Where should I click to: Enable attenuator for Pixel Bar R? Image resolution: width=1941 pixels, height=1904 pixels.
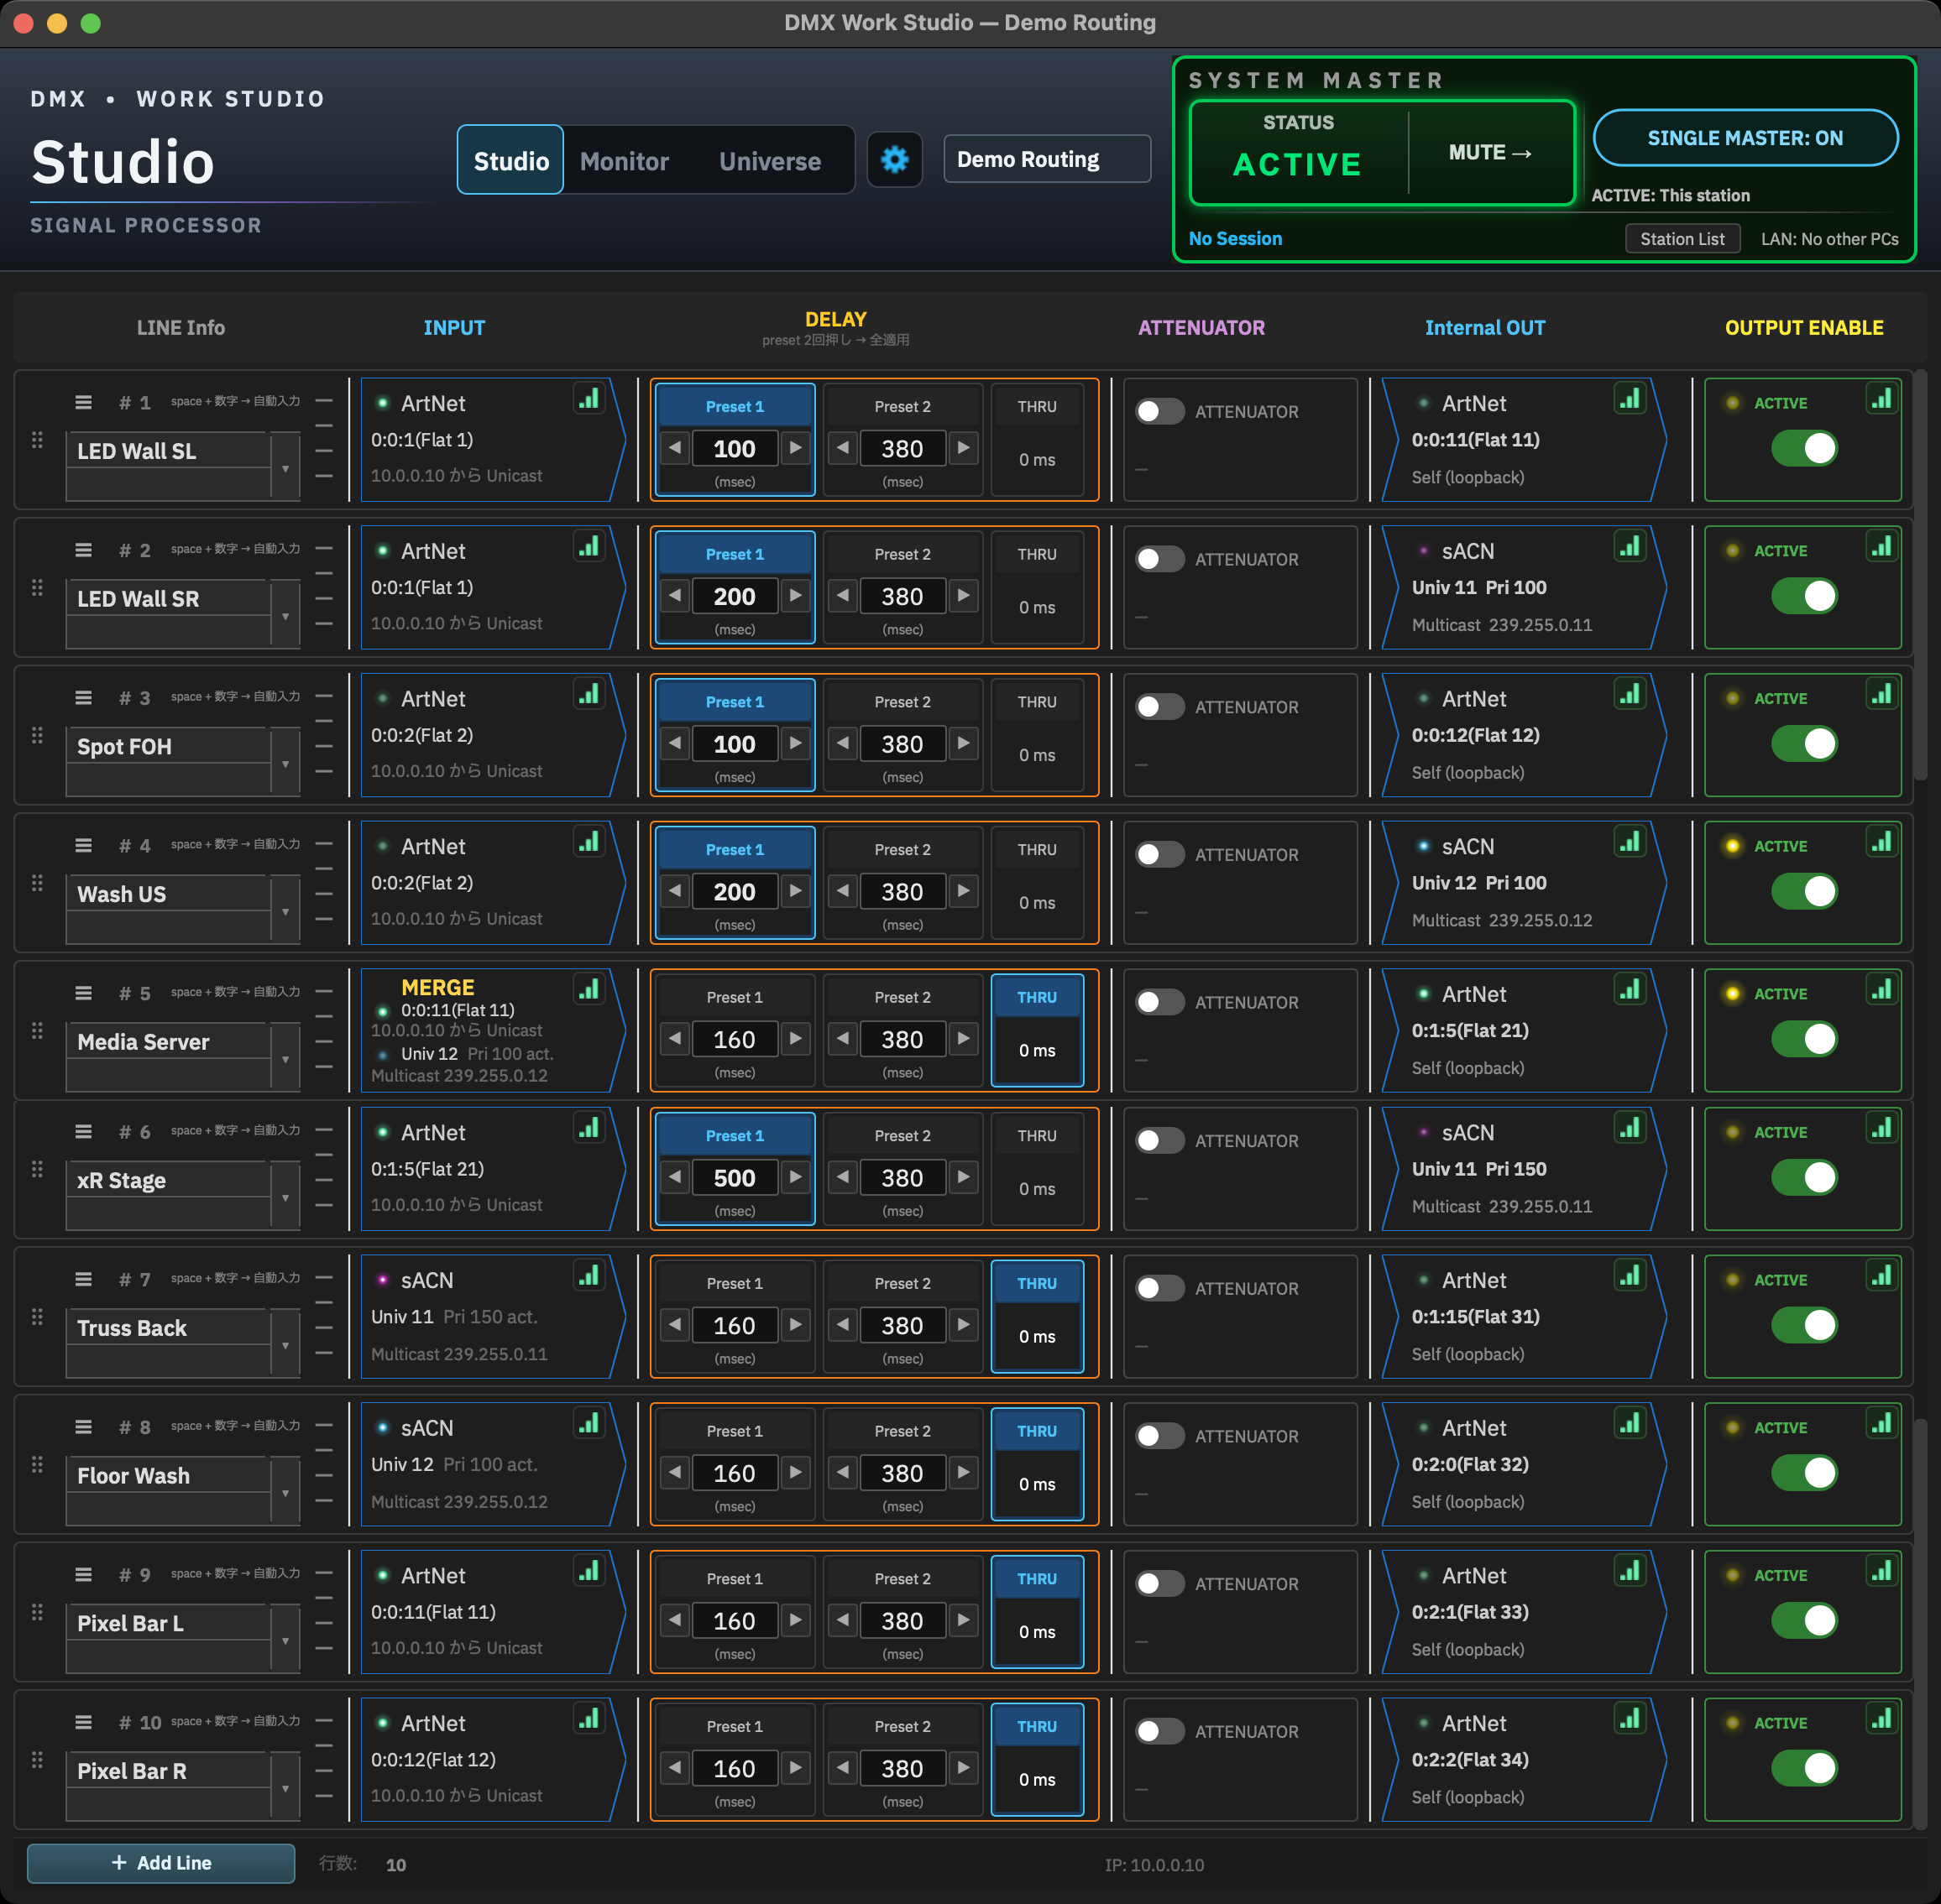click(1159, 1731)
